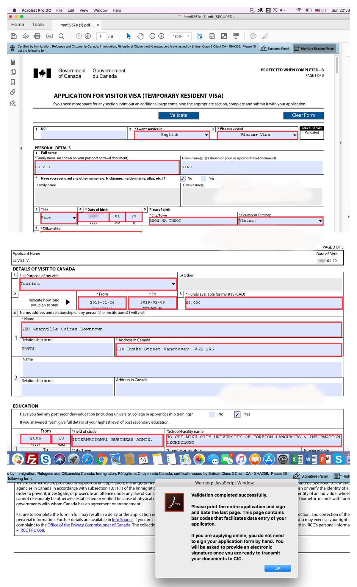
Task: Switch to the Home tab
Action: [x=18, y=25]
